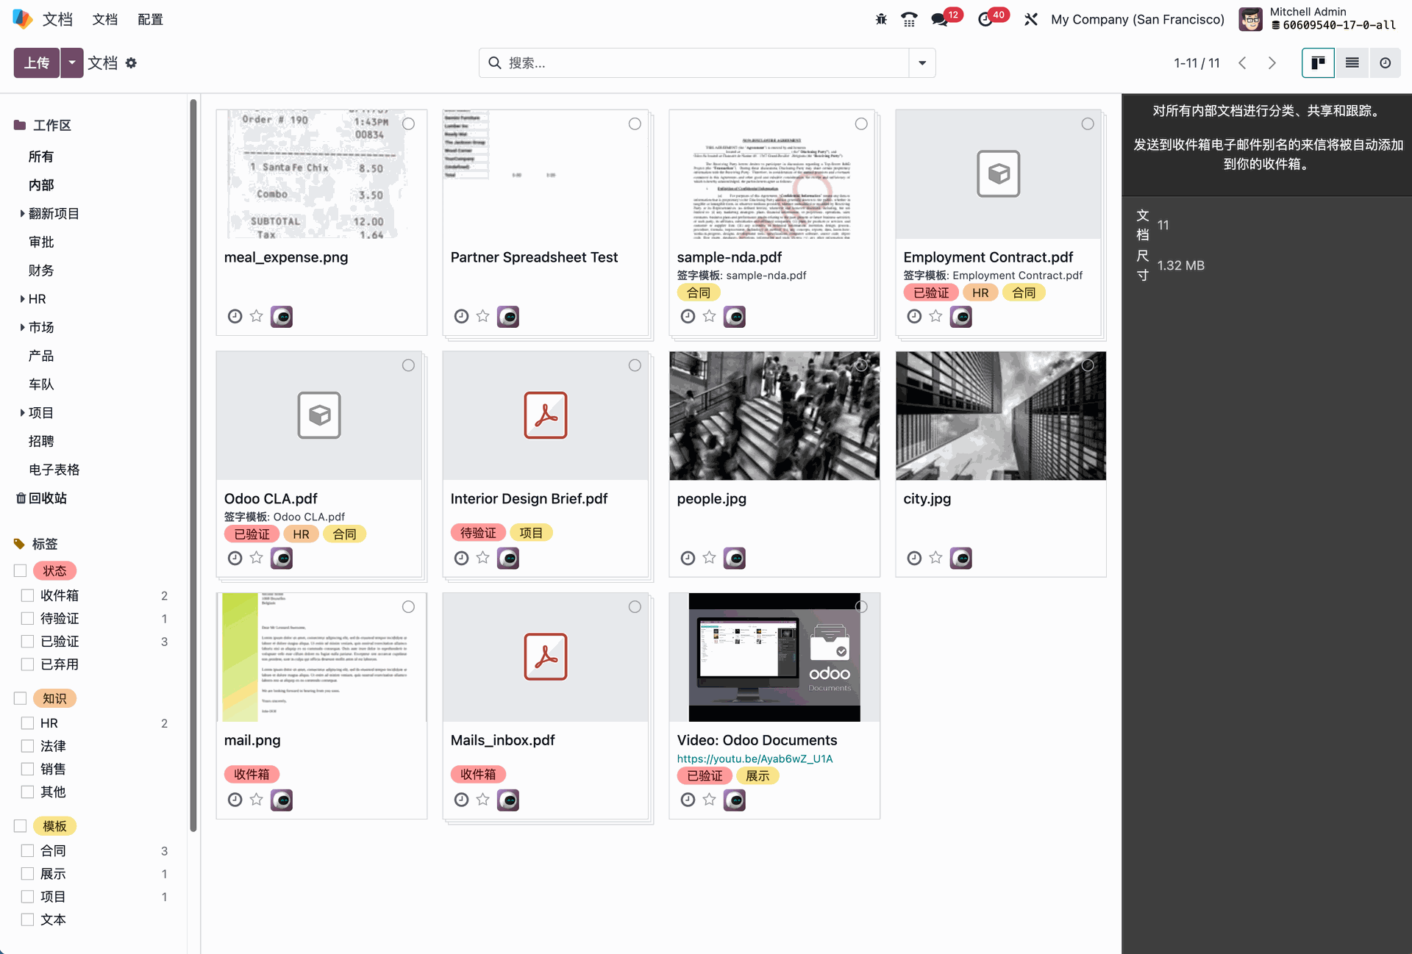This screenshot has width=1412, height=954.
Task: Switch to activity view
Action: click(x=1385, y=63)
